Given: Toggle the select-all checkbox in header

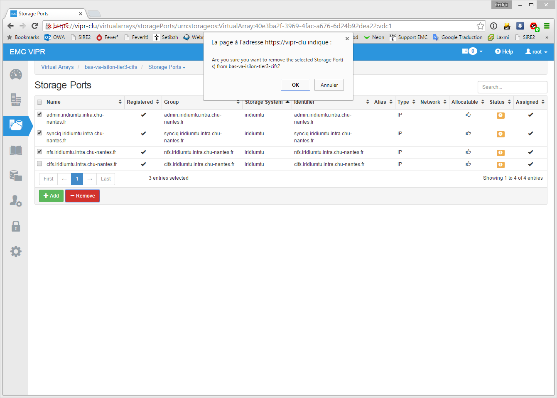Looking at the screenshot, I should pyautogui.click(x=39, y=102).
